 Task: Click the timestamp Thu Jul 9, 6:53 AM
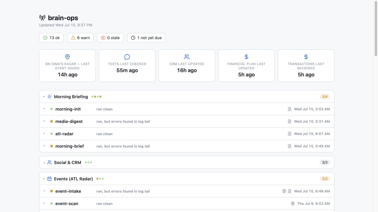[x=314, y=204]
